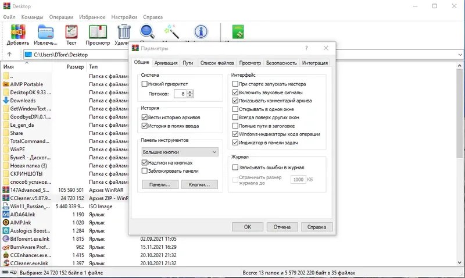Click the Добавить (Add) toolbar icon
The image size is (465, 278).
(18, 32)
